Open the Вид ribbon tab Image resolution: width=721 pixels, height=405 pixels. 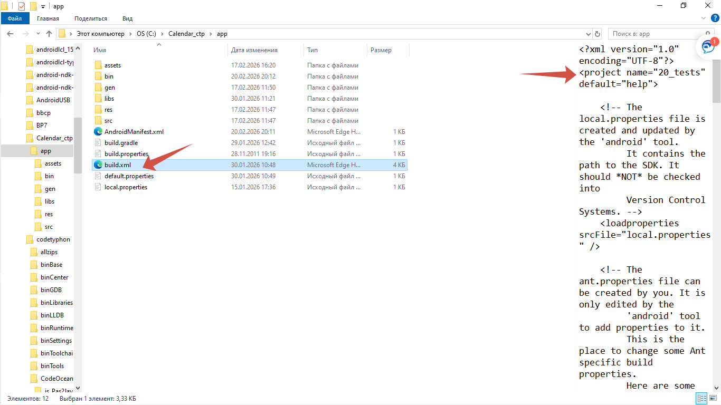[127, 18]
